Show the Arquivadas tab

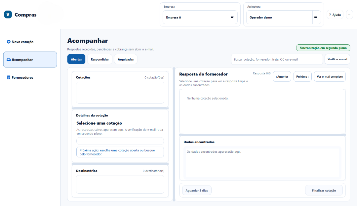126,59
